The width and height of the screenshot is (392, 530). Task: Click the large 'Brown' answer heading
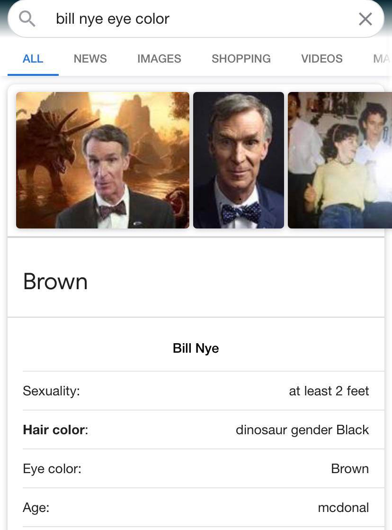coord(55,282)
